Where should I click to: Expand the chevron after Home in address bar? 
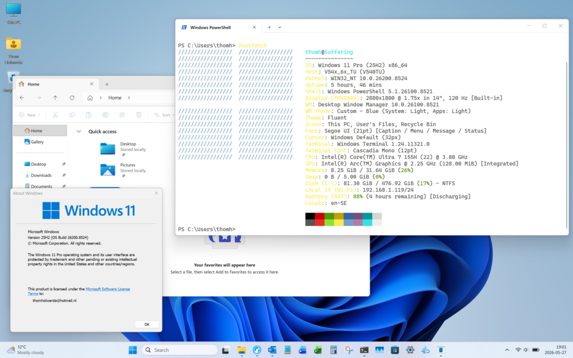(x=129, y=97)
